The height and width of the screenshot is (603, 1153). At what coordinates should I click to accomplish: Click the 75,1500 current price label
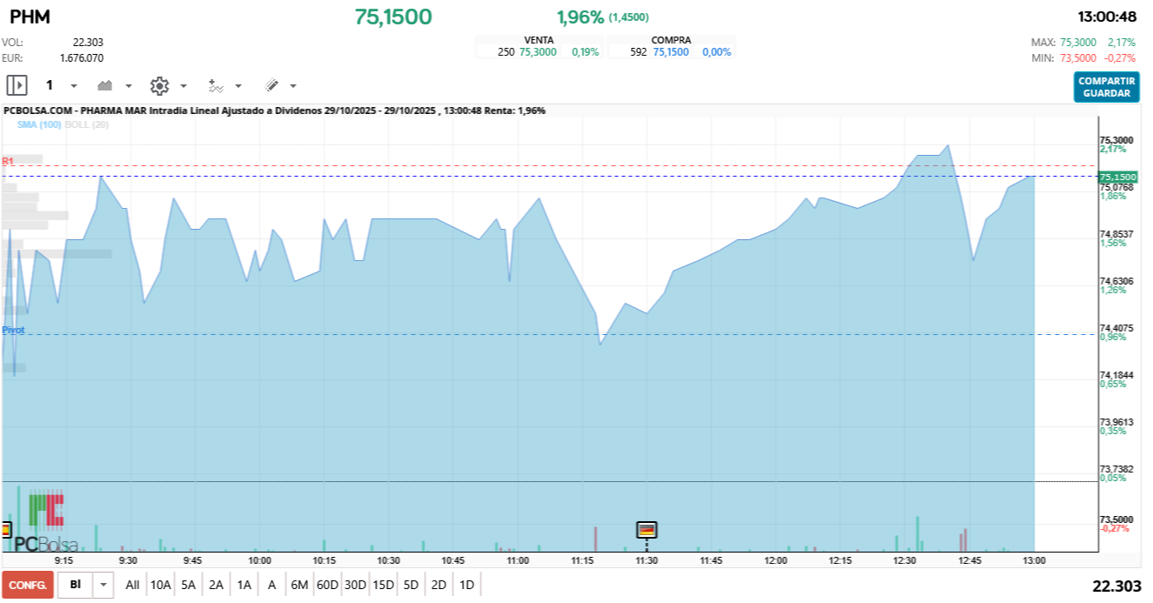(x=1118, y=177)
